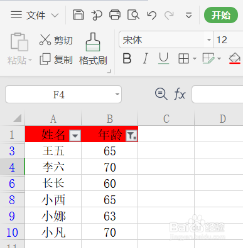Select row header 8
243x248 pixels.
click(x=12, y=200)
